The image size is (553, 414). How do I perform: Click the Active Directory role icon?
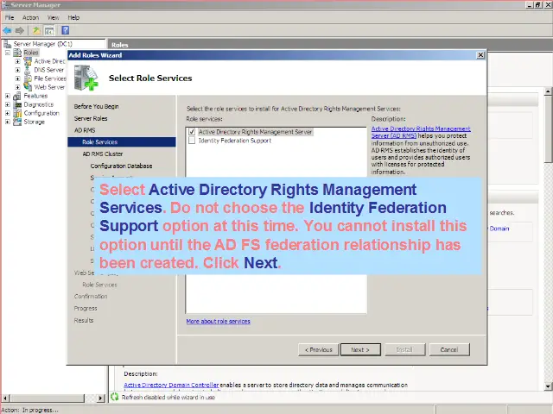(x=28, y=61)
